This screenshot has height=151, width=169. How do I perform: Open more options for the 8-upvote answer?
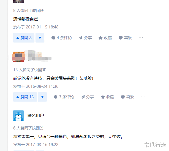pyautogui.click(x=141, y=38)
